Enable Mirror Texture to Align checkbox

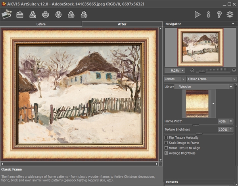click(x=166, y=148)
